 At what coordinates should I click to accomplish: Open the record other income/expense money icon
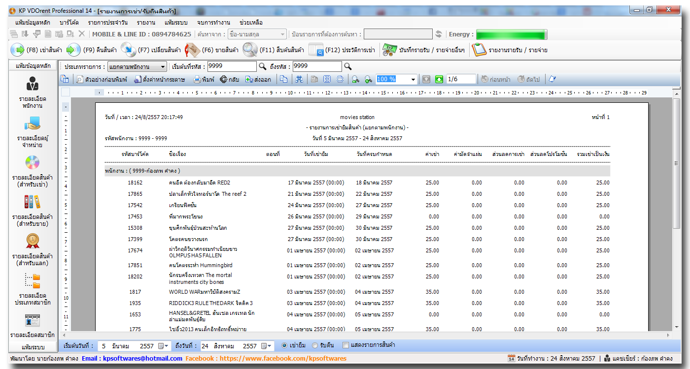pyautogui.click(x=390, y=50)
